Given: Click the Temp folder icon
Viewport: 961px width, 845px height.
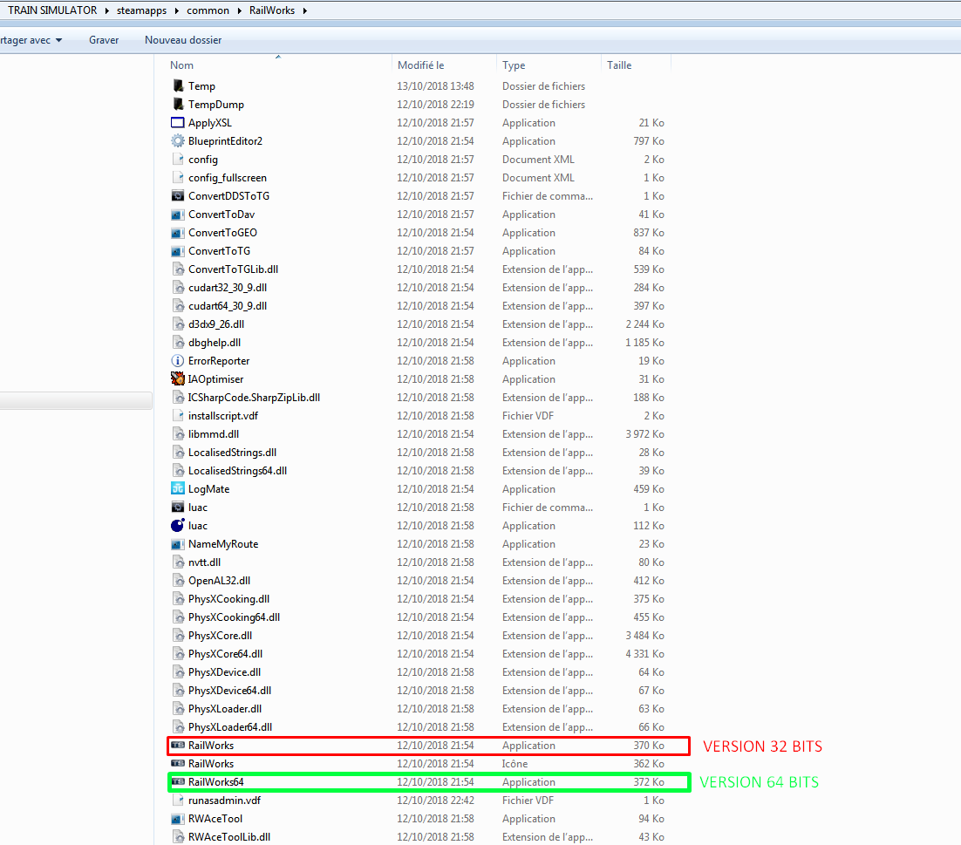Looking at the screenshot, I should tap(178, 85).
